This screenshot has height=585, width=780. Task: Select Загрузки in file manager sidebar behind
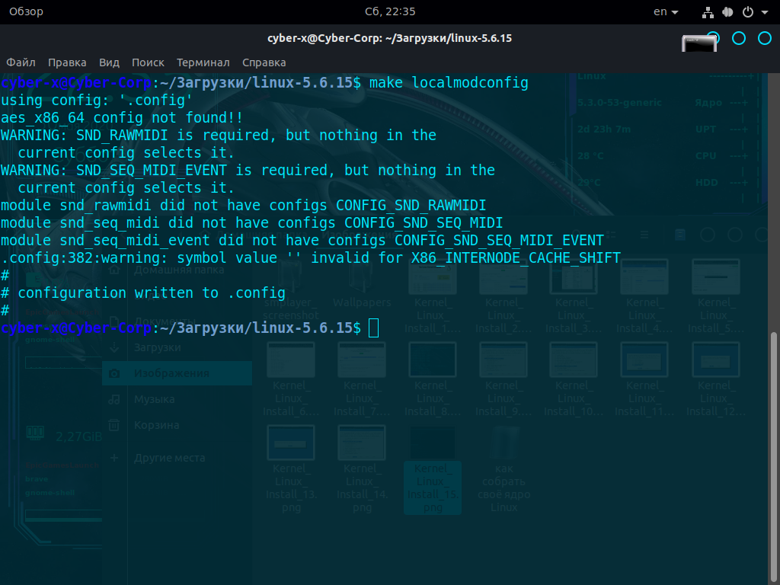(157, 347)
